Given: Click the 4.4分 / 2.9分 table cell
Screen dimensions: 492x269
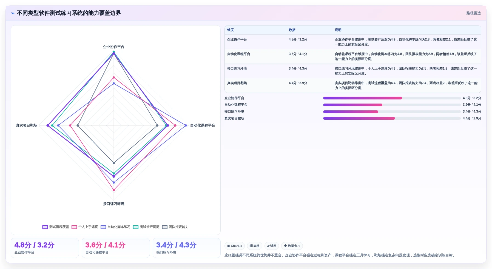Looking at the screenshot, I should click(309, 85).
